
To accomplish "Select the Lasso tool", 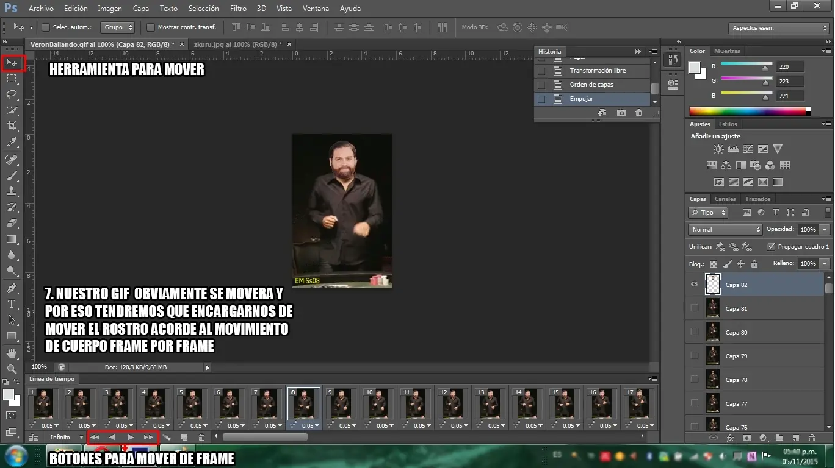I will (12, 94).
